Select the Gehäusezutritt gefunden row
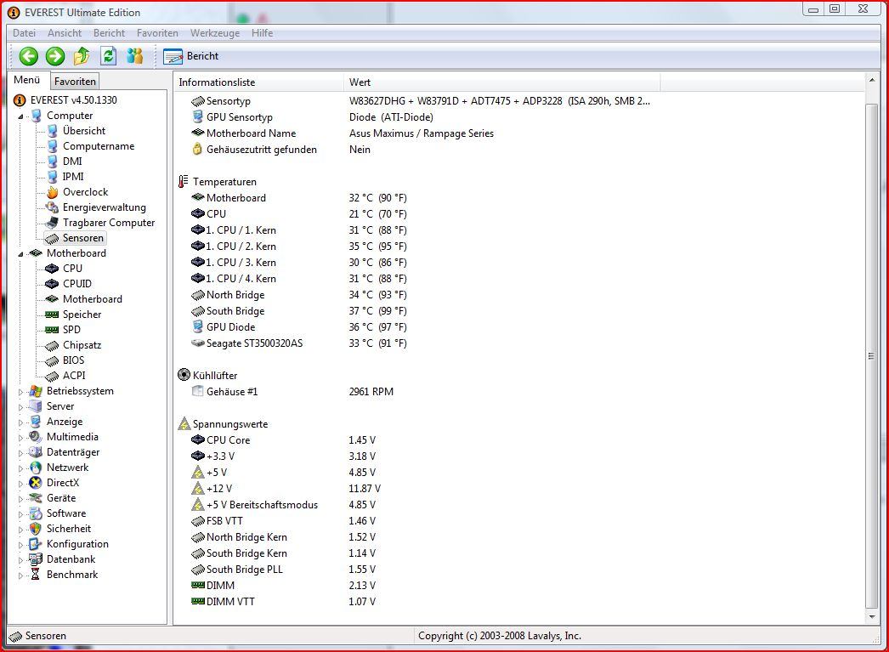889x652 pixels. point(280,150)
